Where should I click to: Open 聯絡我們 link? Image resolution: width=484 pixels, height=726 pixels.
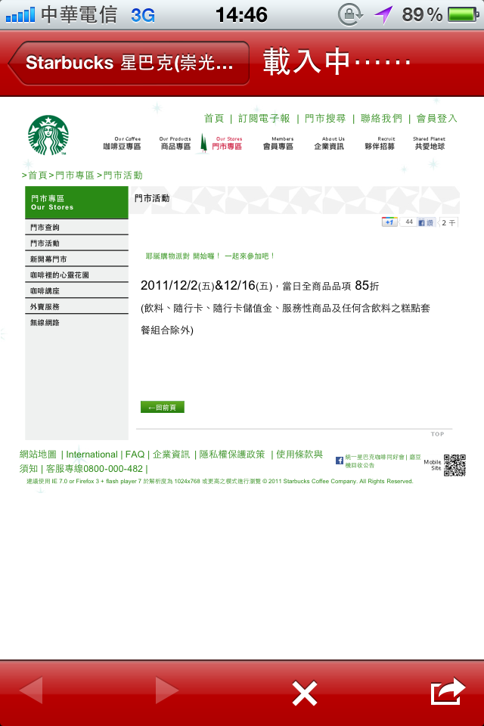coord(381,119)
